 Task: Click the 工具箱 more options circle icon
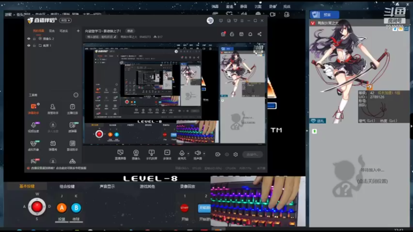76,95
